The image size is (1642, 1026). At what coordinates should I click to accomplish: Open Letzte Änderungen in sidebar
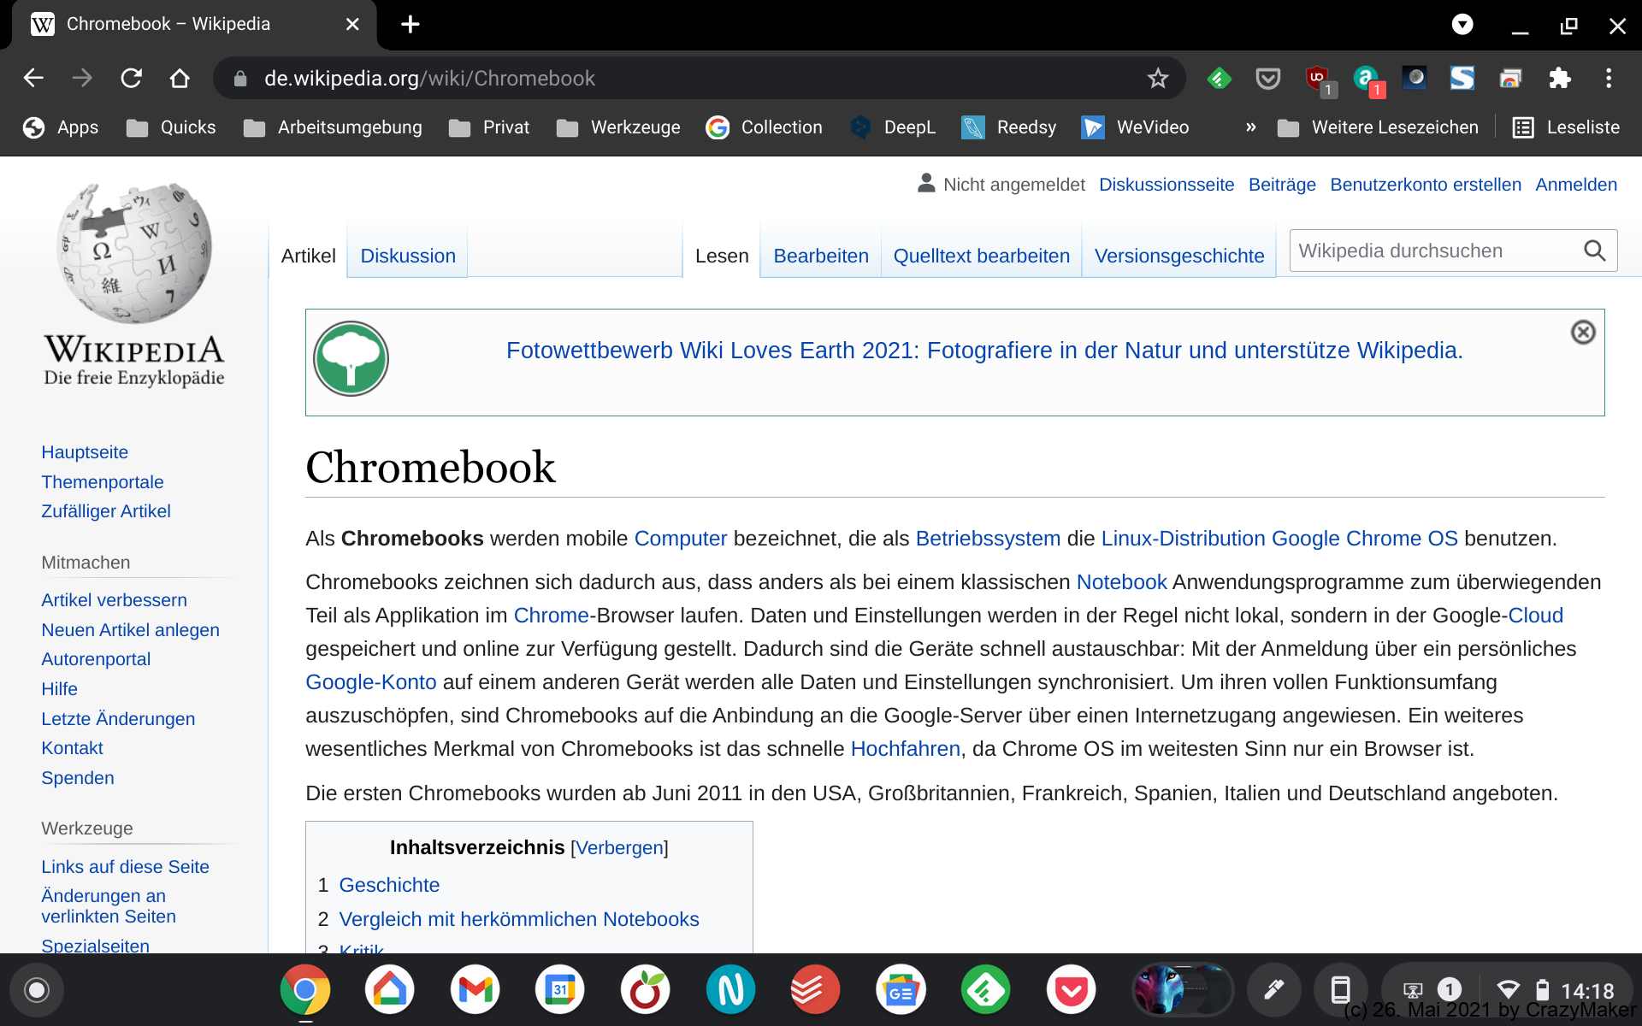[x=118, y=719]
